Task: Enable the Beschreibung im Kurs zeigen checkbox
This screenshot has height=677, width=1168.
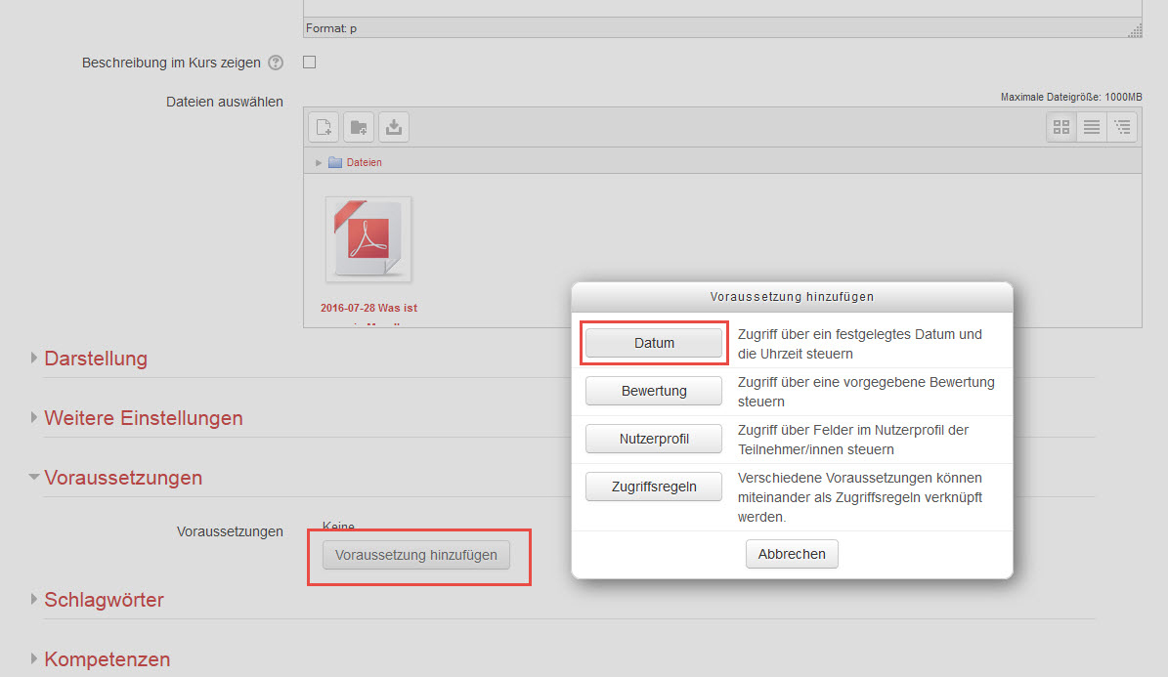Action: tap(310, 63)
